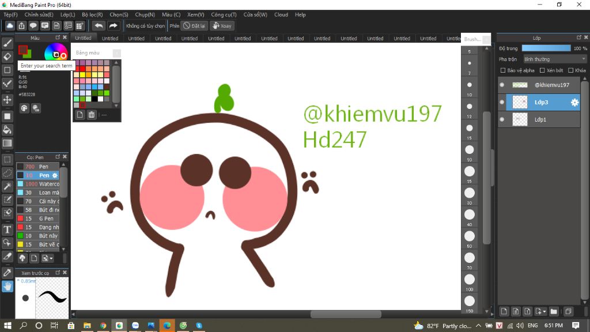Screen dimensions: 590x332
Task: Add new color to palette
Action: click(x=80, y=115)
